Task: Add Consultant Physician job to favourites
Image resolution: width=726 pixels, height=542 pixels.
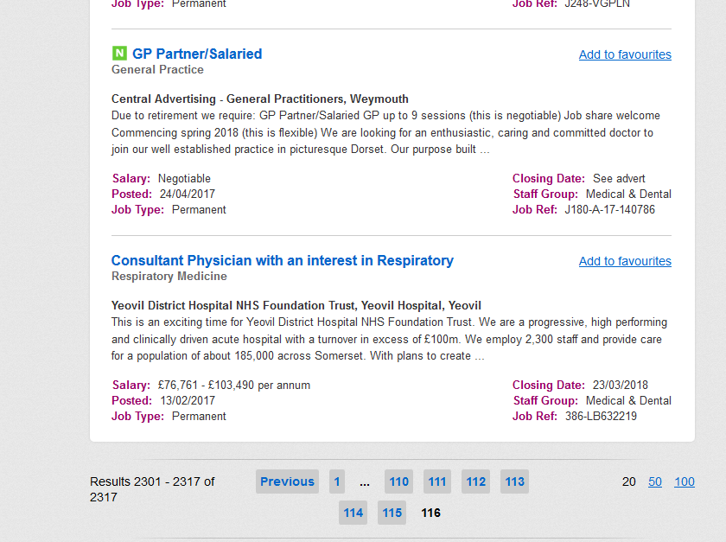Action: 625,261
